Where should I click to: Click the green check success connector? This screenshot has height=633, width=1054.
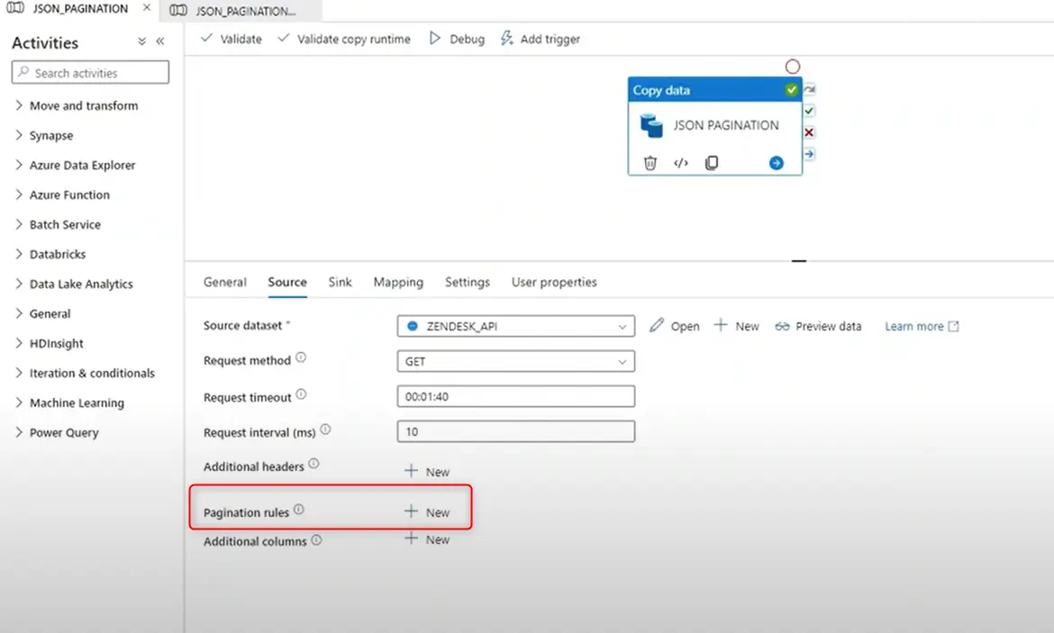(x=809, y=111)
